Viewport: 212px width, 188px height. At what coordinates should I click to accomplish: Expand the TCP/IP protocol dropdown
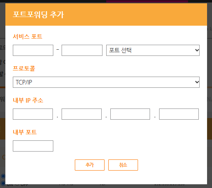tap(106, 82)
